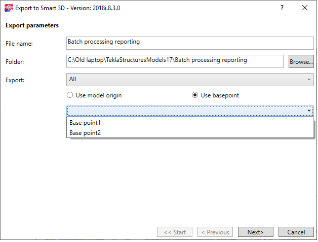Click the Folder: label

coord(15,62)
